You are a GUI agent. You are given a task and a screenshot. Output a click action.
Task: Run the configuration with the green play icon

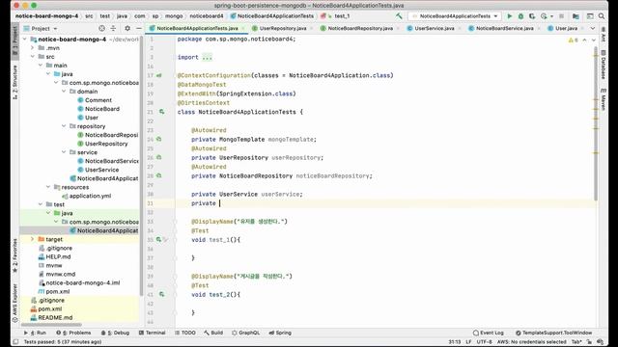(509, 16)
